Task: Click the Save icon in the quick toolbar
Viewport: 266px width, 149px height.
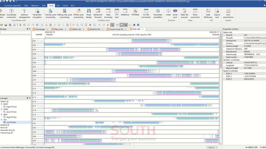Action: pyautogui.click(x=6, y=25)
